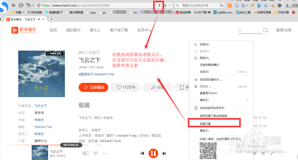This screenshot has width=298, height=160.
Task: Click composer link 林俊杰 next to 作曲
Action: point(39,120)
